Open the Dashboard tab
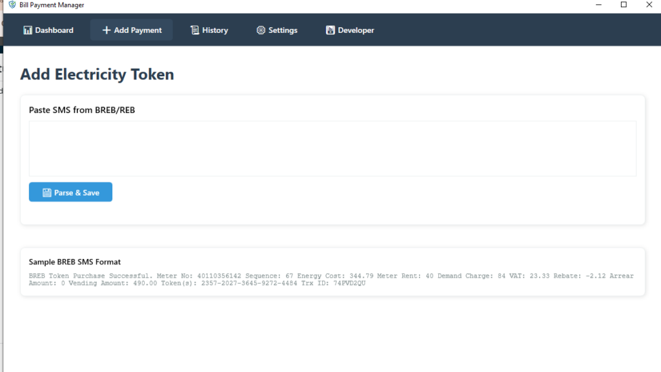661x372 pixels. pos(48,30)
